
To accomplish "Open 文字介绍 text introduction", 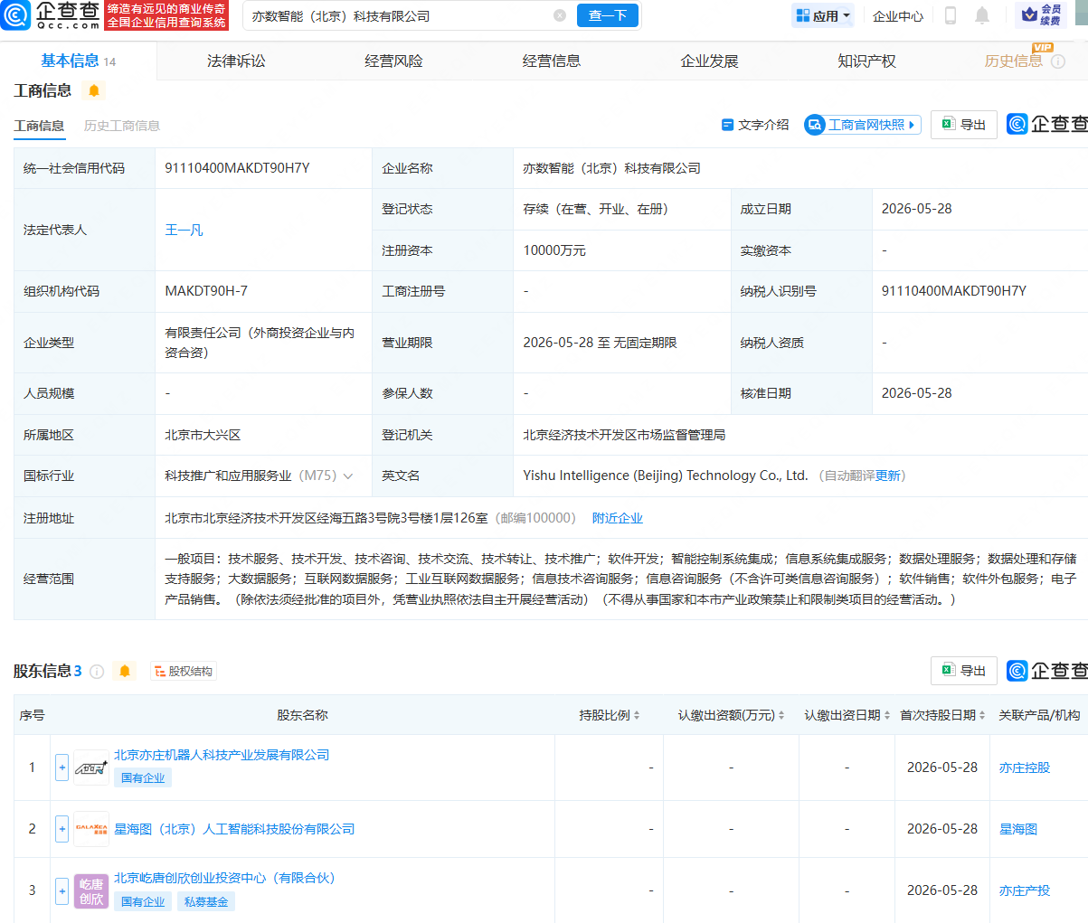I will pyautogui.click(x=755, y=125).
